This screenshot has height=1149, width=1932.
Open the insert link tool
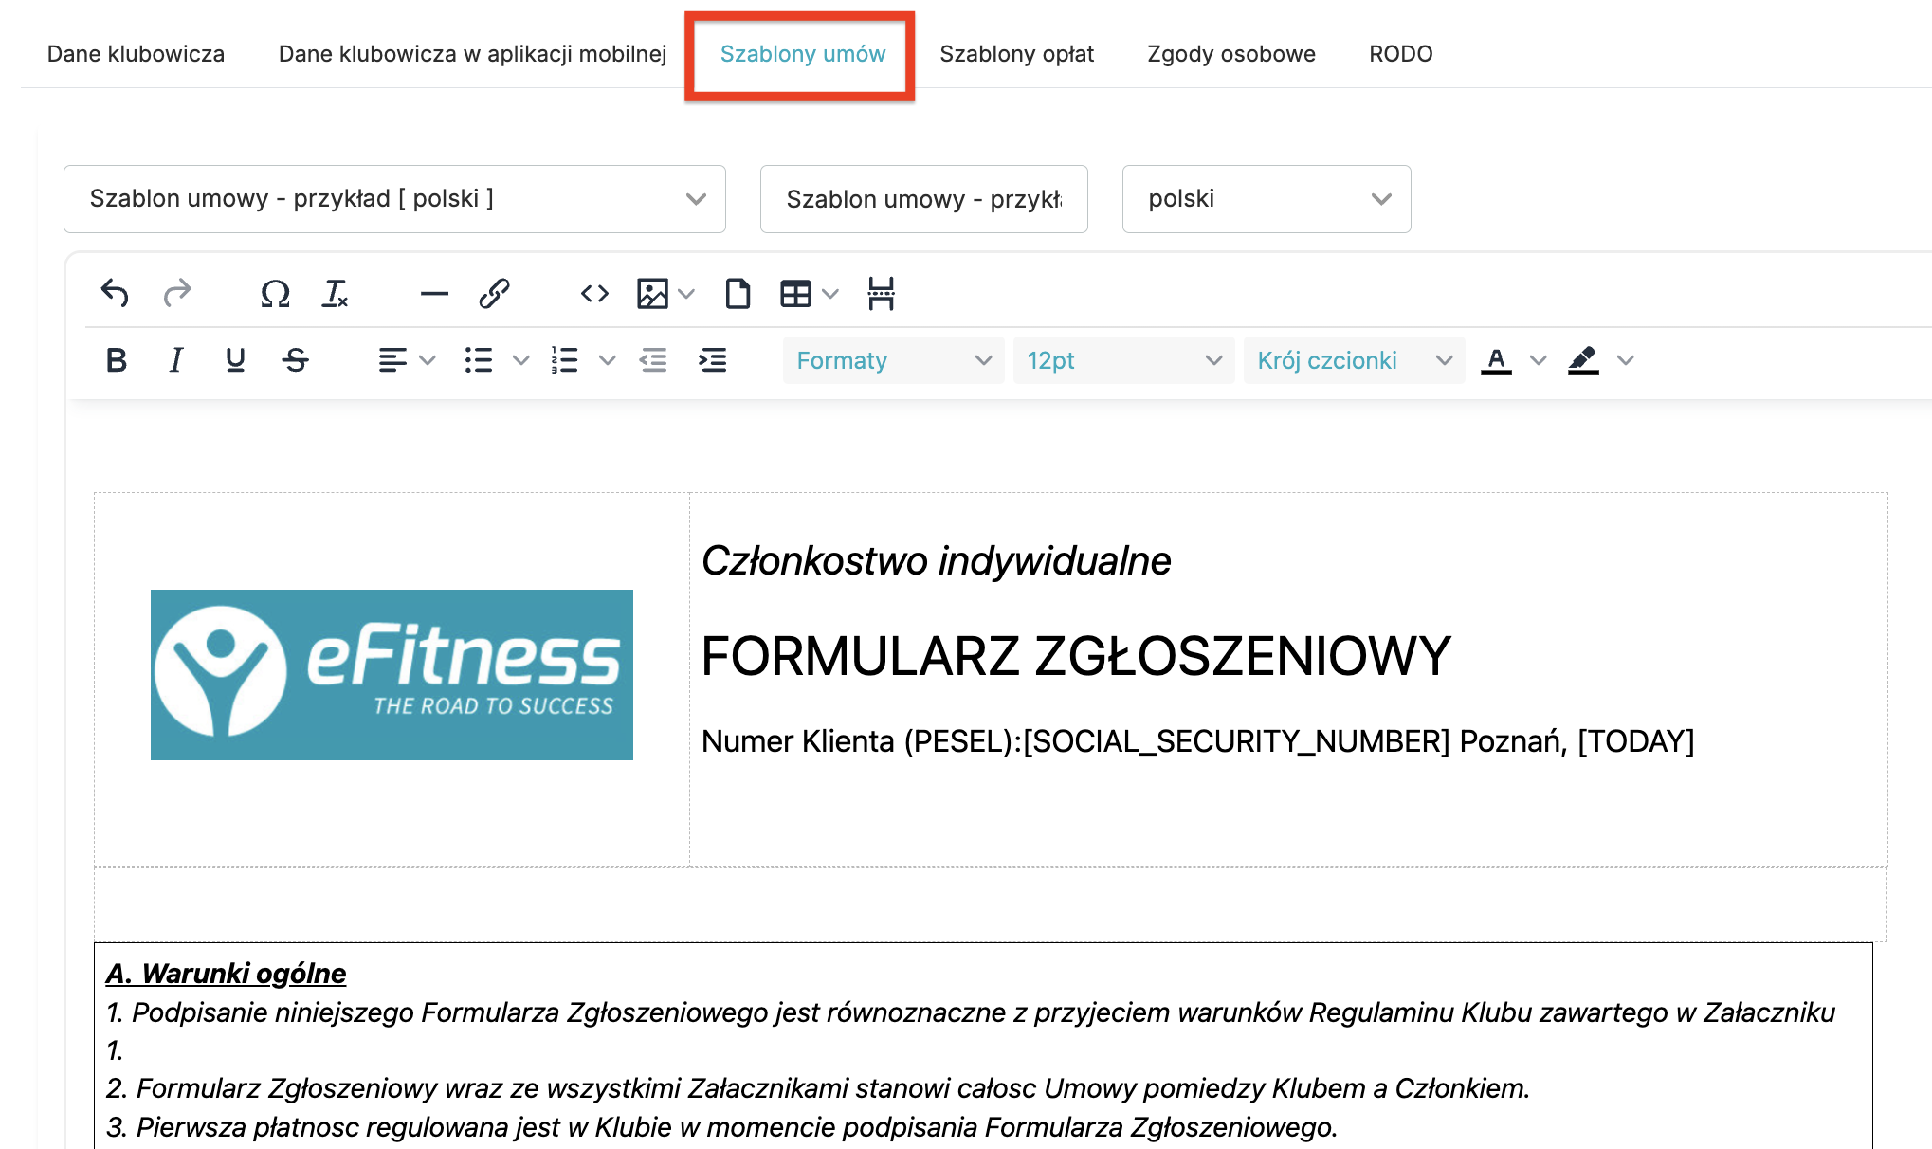494,293
